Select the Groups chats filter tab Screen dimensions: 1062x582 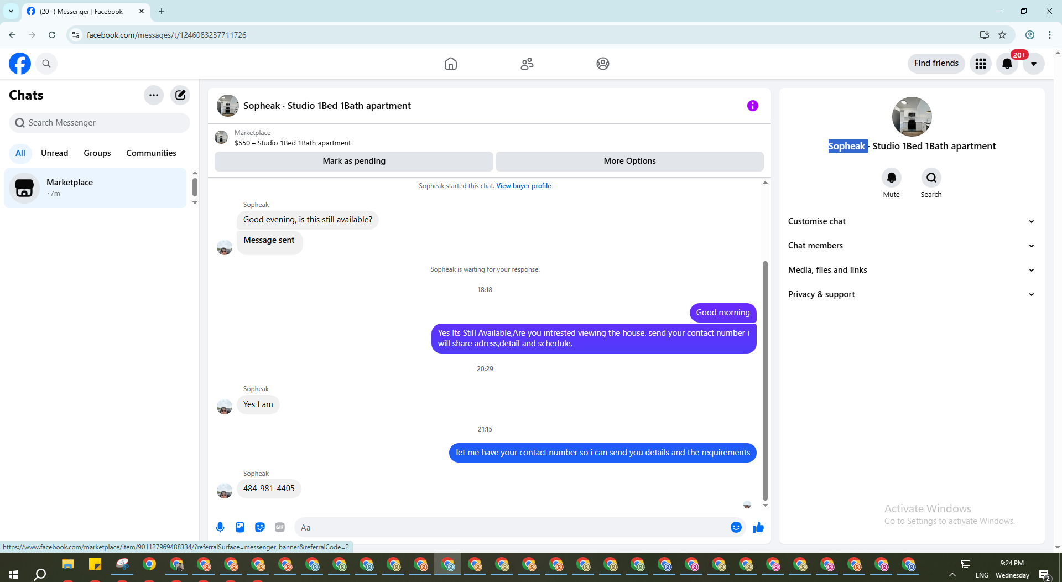pyautogui.click(x=97, y=153)
